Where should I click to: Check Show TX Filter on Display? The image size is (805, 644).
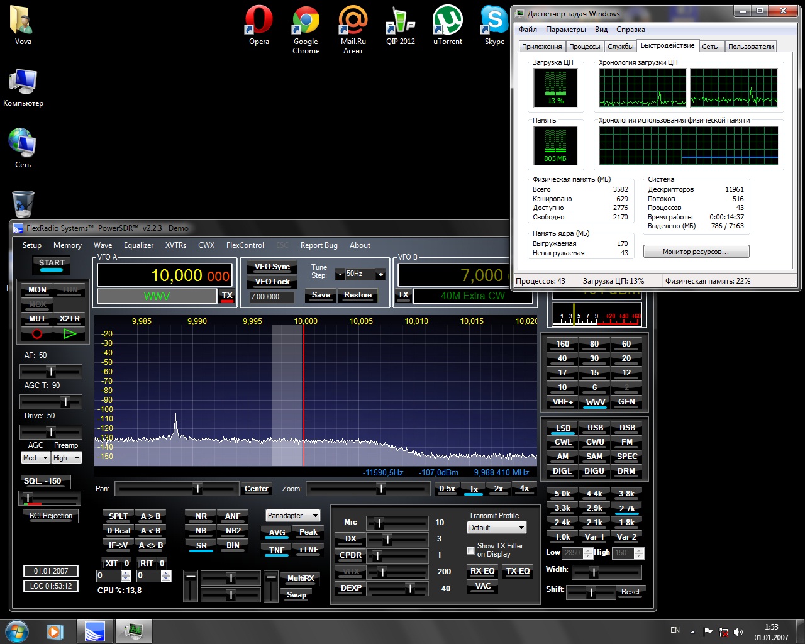pos(470,550)
